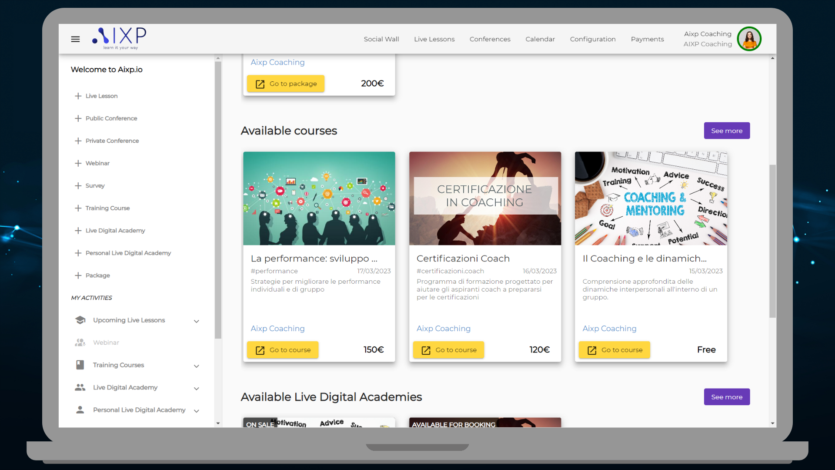835x470 pixels.
Task: Expand the Live Lesson section with its plus icon
Action: point(78,96)
